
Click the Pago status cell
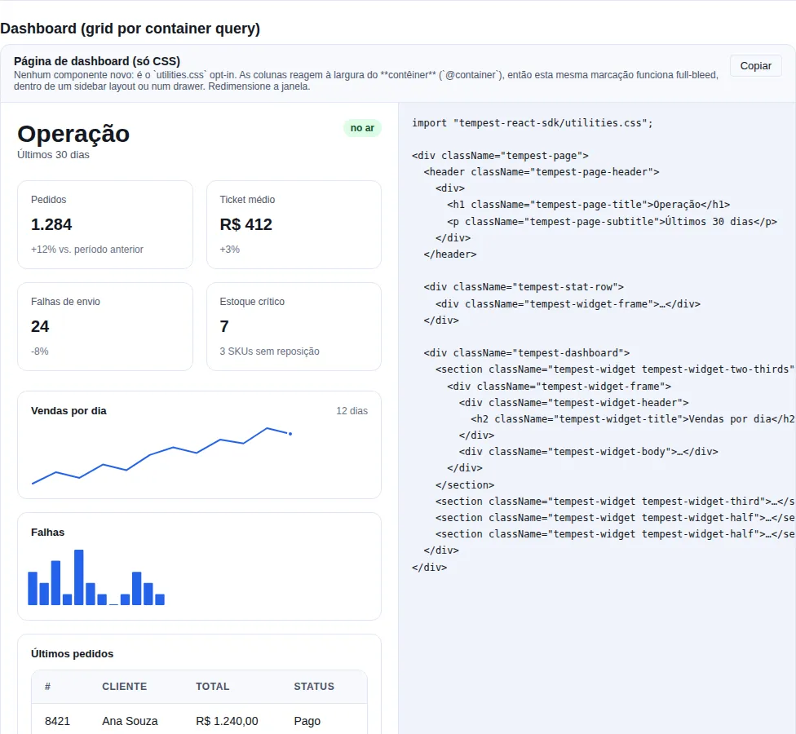[x=307, y=721]
